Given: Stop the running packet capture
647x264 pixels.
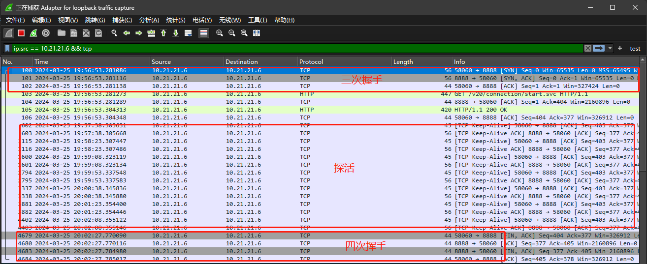Looking at the screenshot, I should (x=21, y=33).
